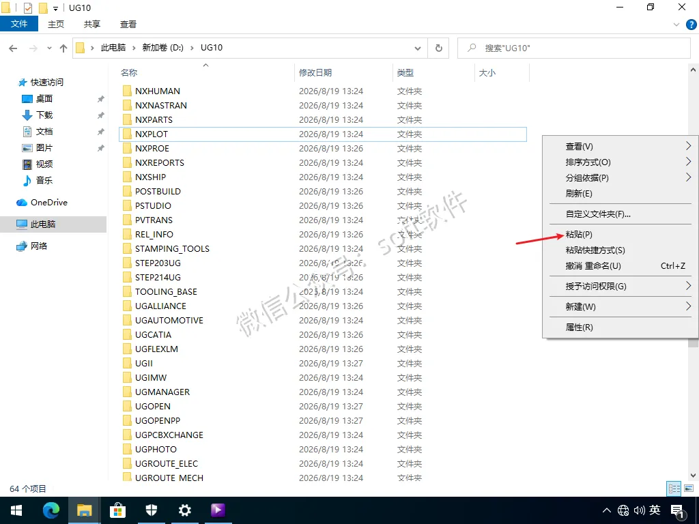The height and width of the screenshot is (524, 699).
Task: Select the NXPLOT folder icon
Action: 127,134
